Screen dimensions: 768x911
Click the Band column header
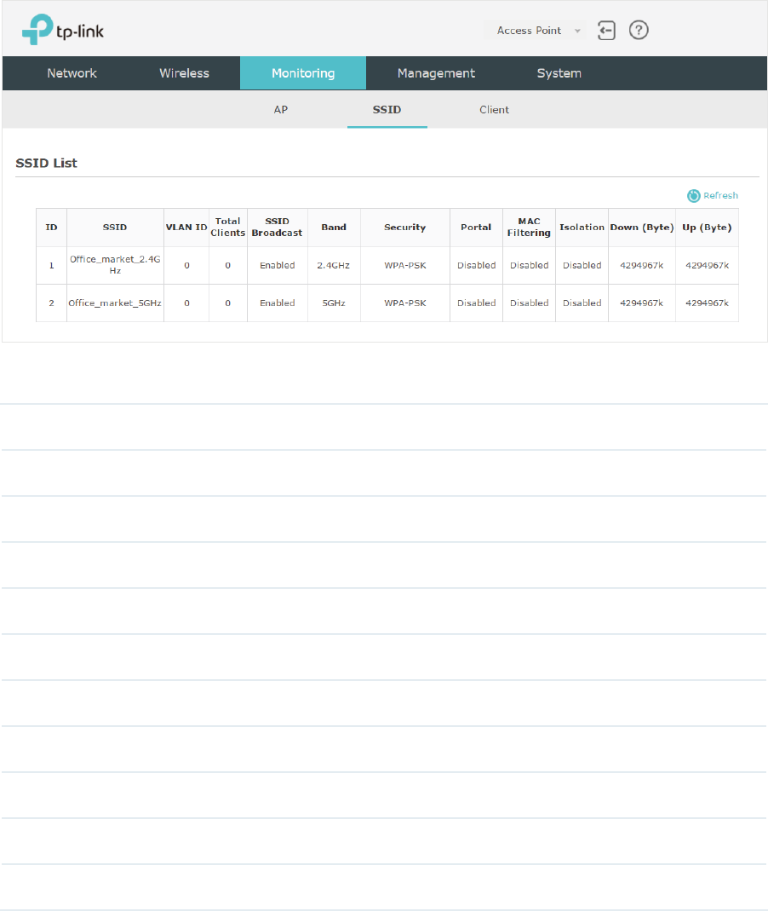[334, 228]
